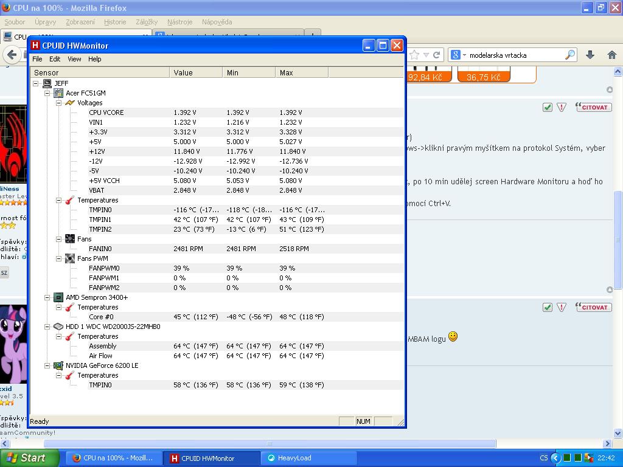Click the JEFF computer icon
The image size is (623, 467).
[47, 83]
